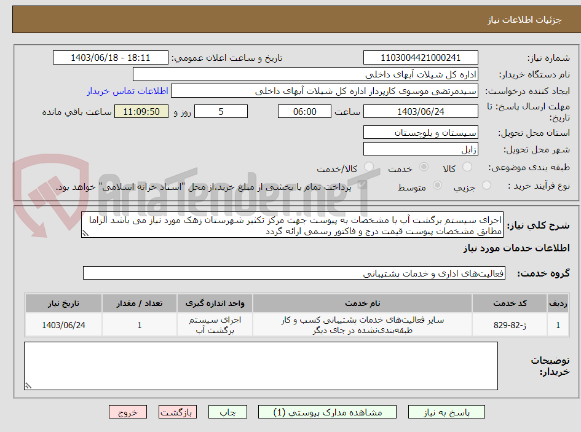Click the بازگشت back button

pos(178,412)
